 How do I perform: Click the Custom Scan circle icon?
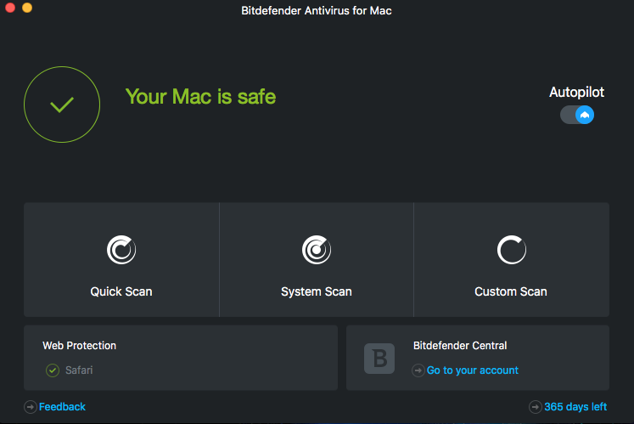pyautogui.click(x=511, y=250)
